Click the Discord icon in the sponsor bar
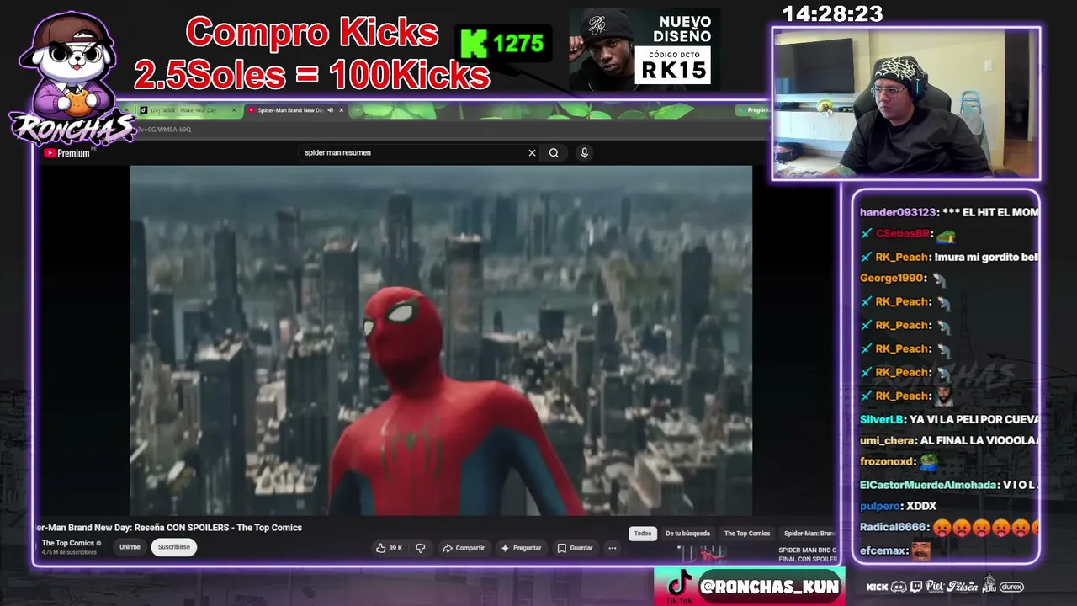This screenshot has width=1077, height=606. 899,587
